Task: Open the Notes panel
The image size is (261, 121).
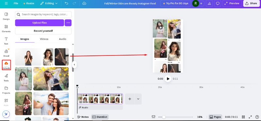Action: click(x=83, y=117)
